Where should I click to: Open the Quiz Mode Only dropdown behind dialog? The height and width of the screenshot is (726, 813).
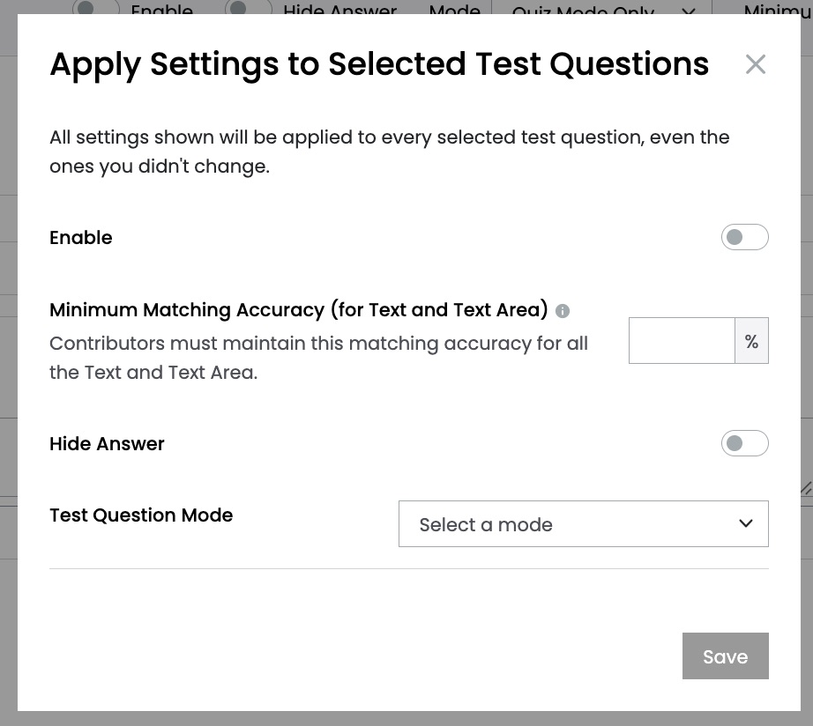[x=601, y=7]
